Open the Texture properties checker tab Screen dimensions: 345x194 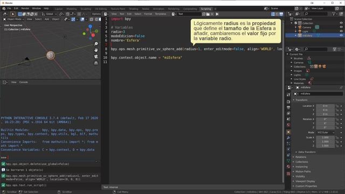pos(288,174)
